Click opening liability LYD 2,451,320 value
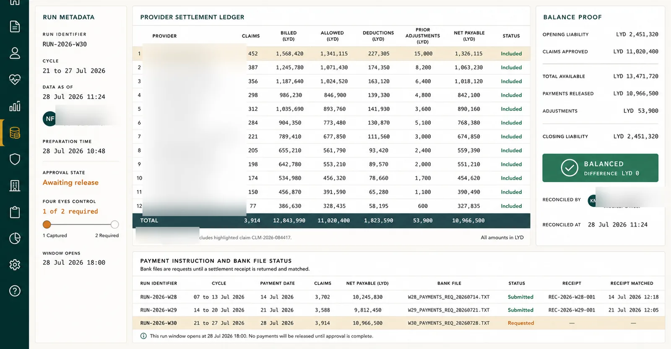 (x=637, y=34)
